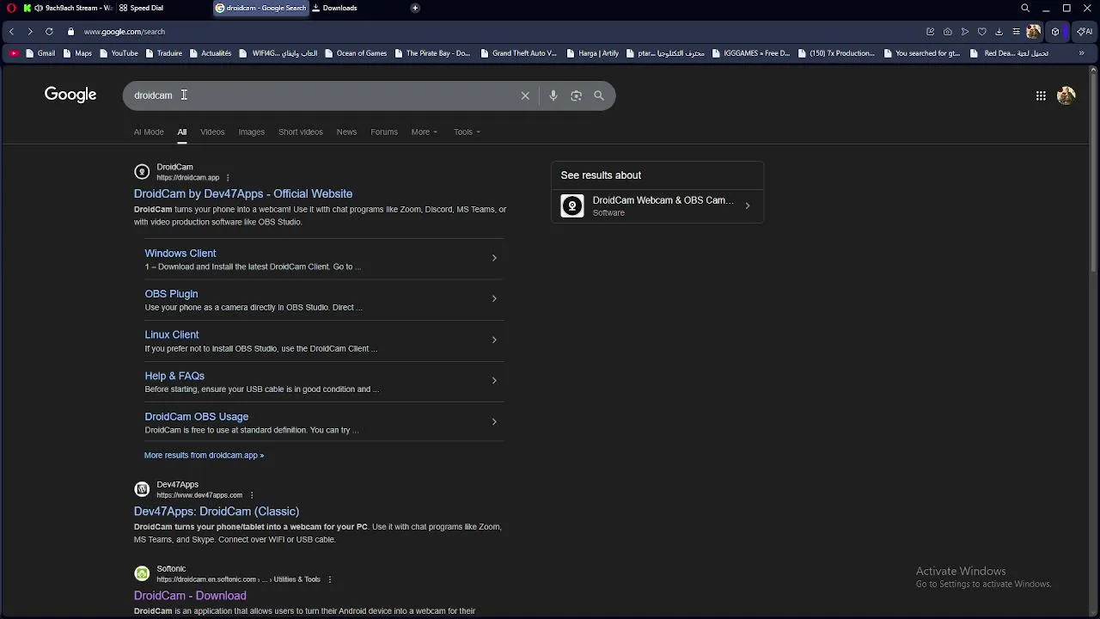The height and width of the screenshot is (619, 1100).
Task: Open the AI assistant button
Action: point(1085,32)
